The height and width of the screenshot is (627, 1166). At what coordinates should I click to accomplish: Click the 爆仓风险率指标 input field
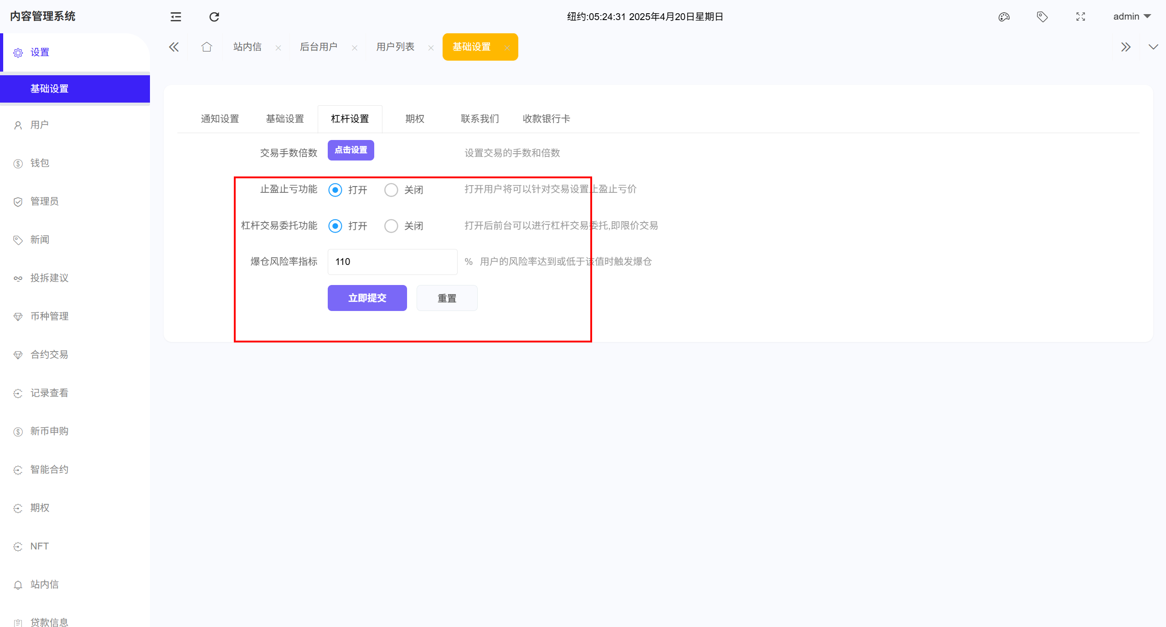coord(392,262)
